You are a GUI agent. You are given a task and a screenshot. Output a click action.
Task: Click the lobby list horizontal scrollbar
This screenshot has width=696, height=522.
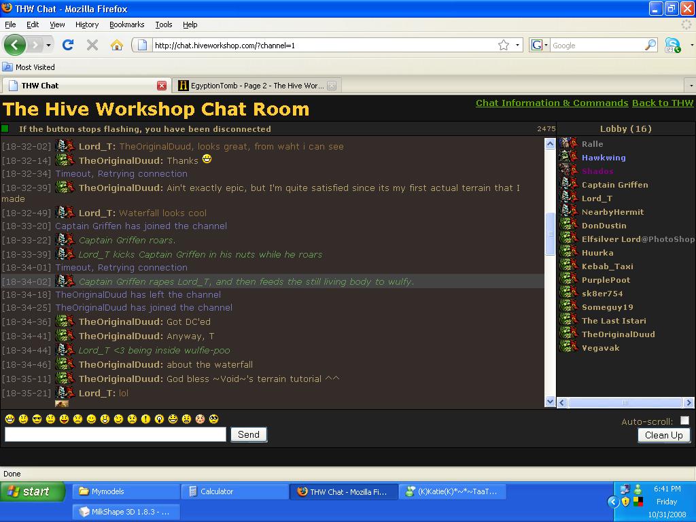pyautogui.click(x=625, y=402)
